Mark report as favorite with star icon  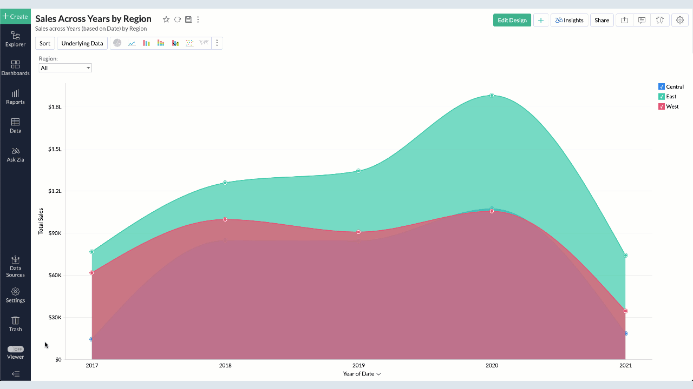166,19
